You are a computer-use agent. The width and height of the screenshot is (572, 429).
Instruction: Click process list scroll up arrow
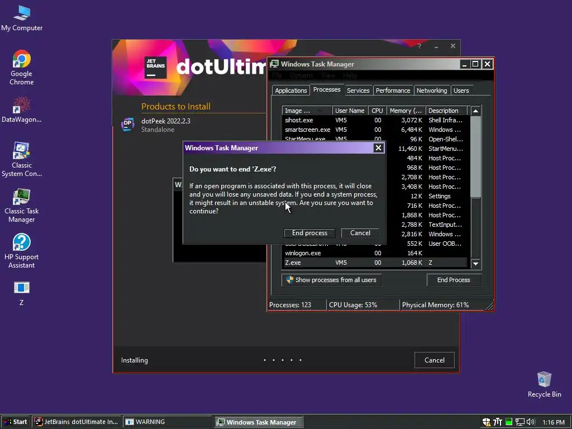click(x=476, y=111)
